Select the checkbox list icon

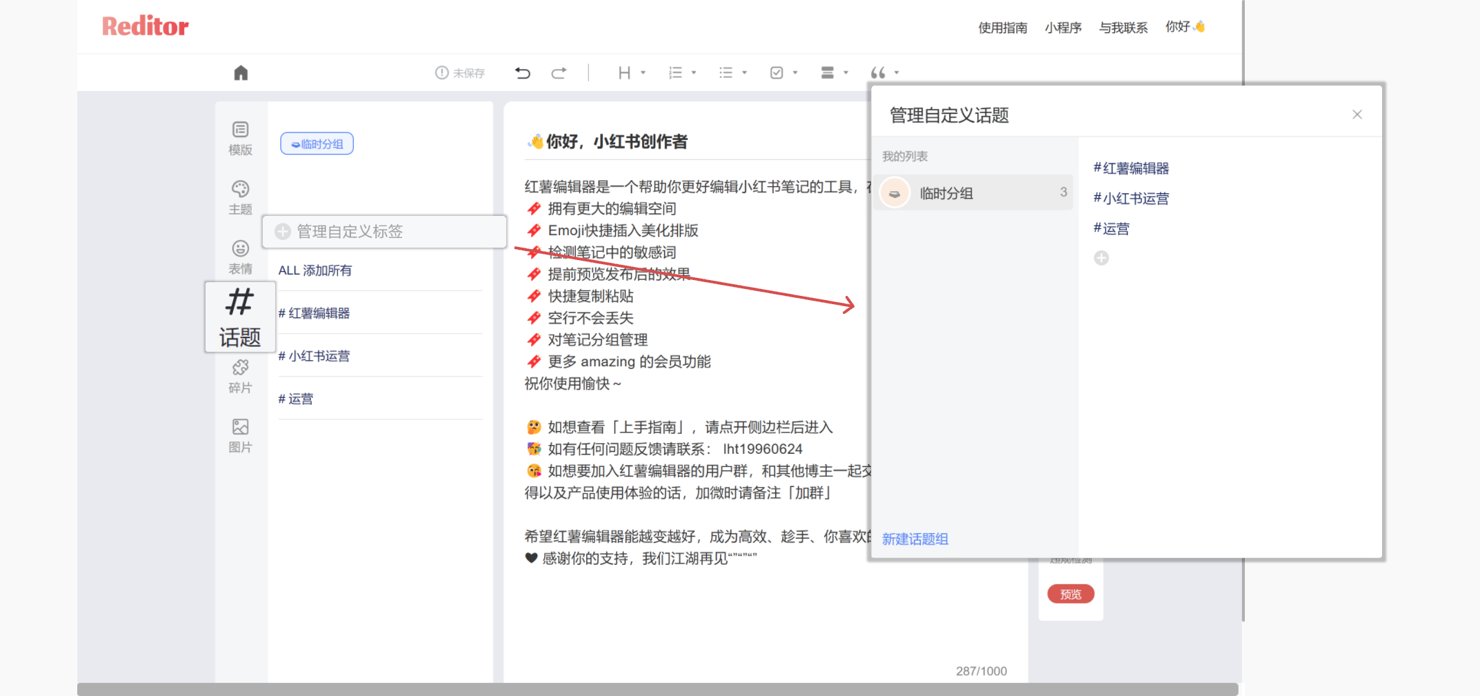tap(777, 72)
